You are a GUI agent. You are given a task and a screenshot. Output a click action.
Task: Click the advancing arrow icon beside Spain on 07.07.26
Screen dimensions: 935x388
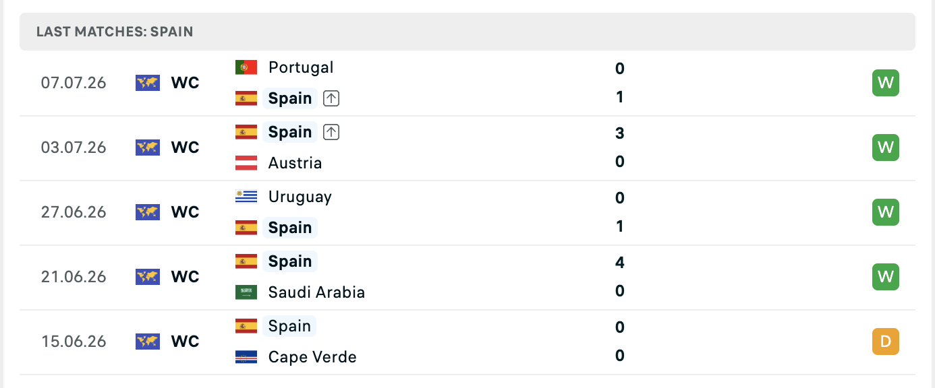(x=331, y=98)
